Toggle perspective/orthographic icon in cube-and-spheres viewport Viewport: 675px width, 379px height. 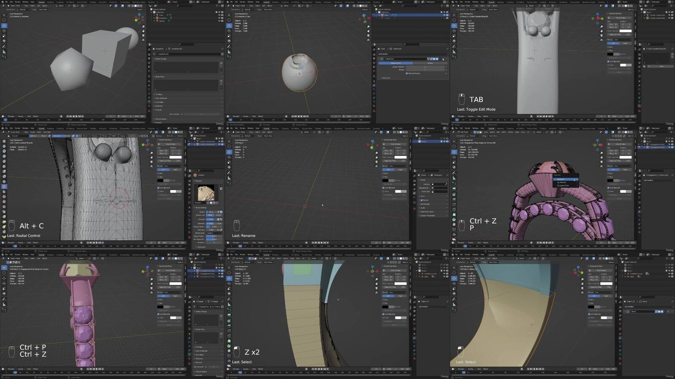tap(143, 40)
